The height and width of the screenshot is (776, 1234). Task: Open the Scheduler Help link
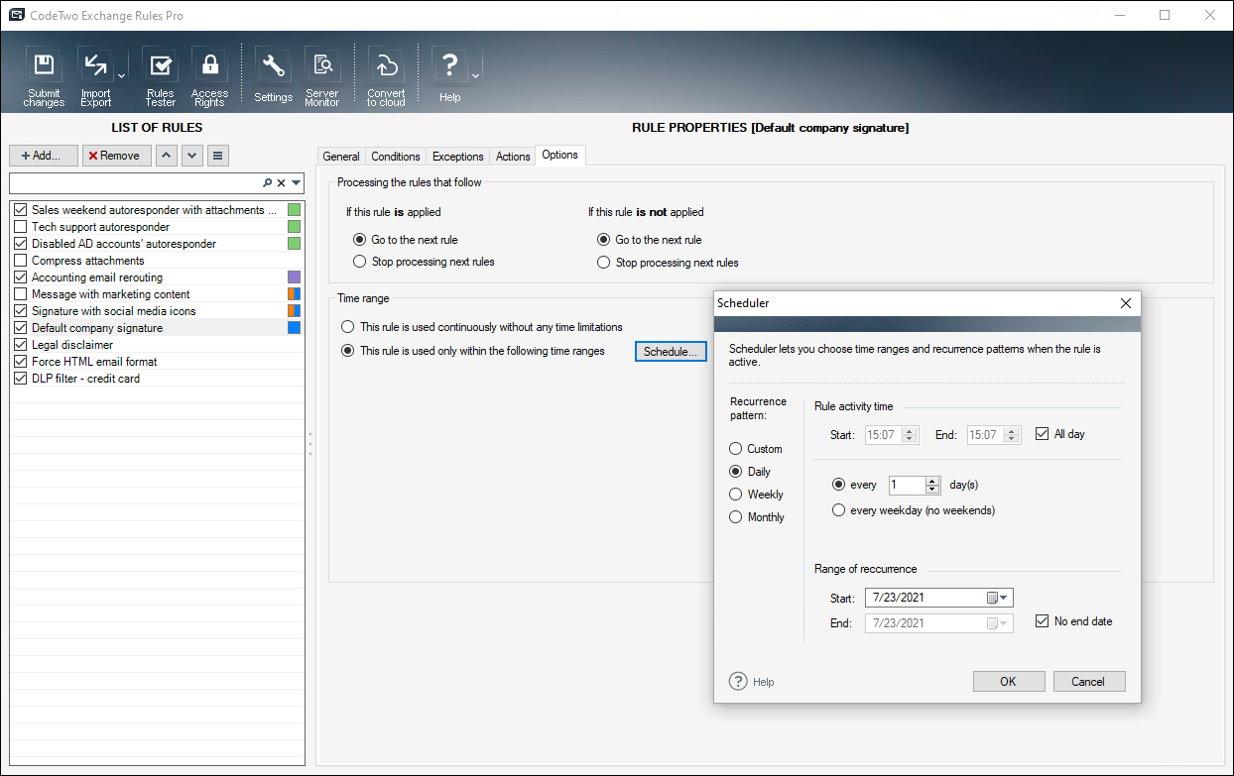tap(752, 682)
